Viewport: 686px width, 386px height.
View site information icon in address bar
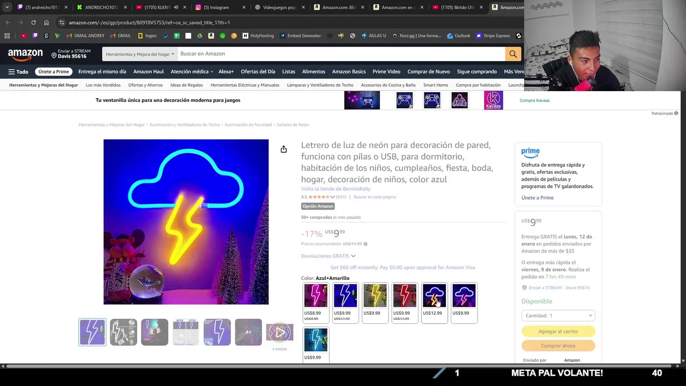click(62, 23)
